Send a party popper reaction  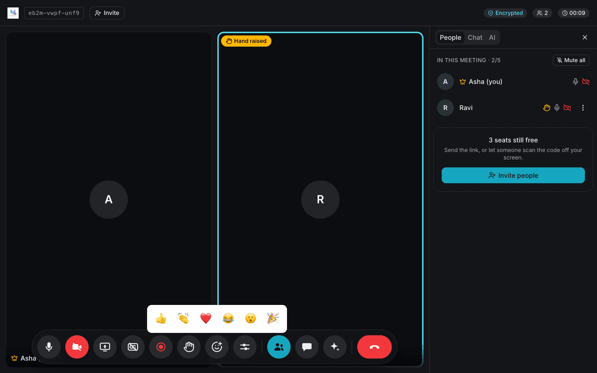273,319
